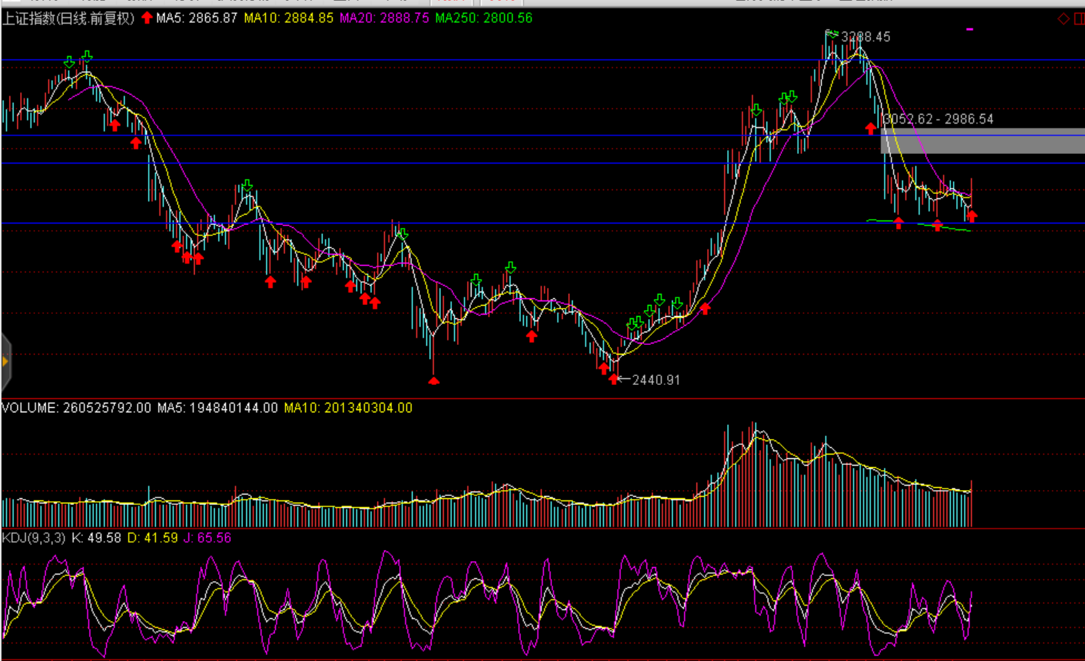Click the flag icon at the 3288.45 peak
Viewport: 1085px width, 661px height.
tap(832, 34)
